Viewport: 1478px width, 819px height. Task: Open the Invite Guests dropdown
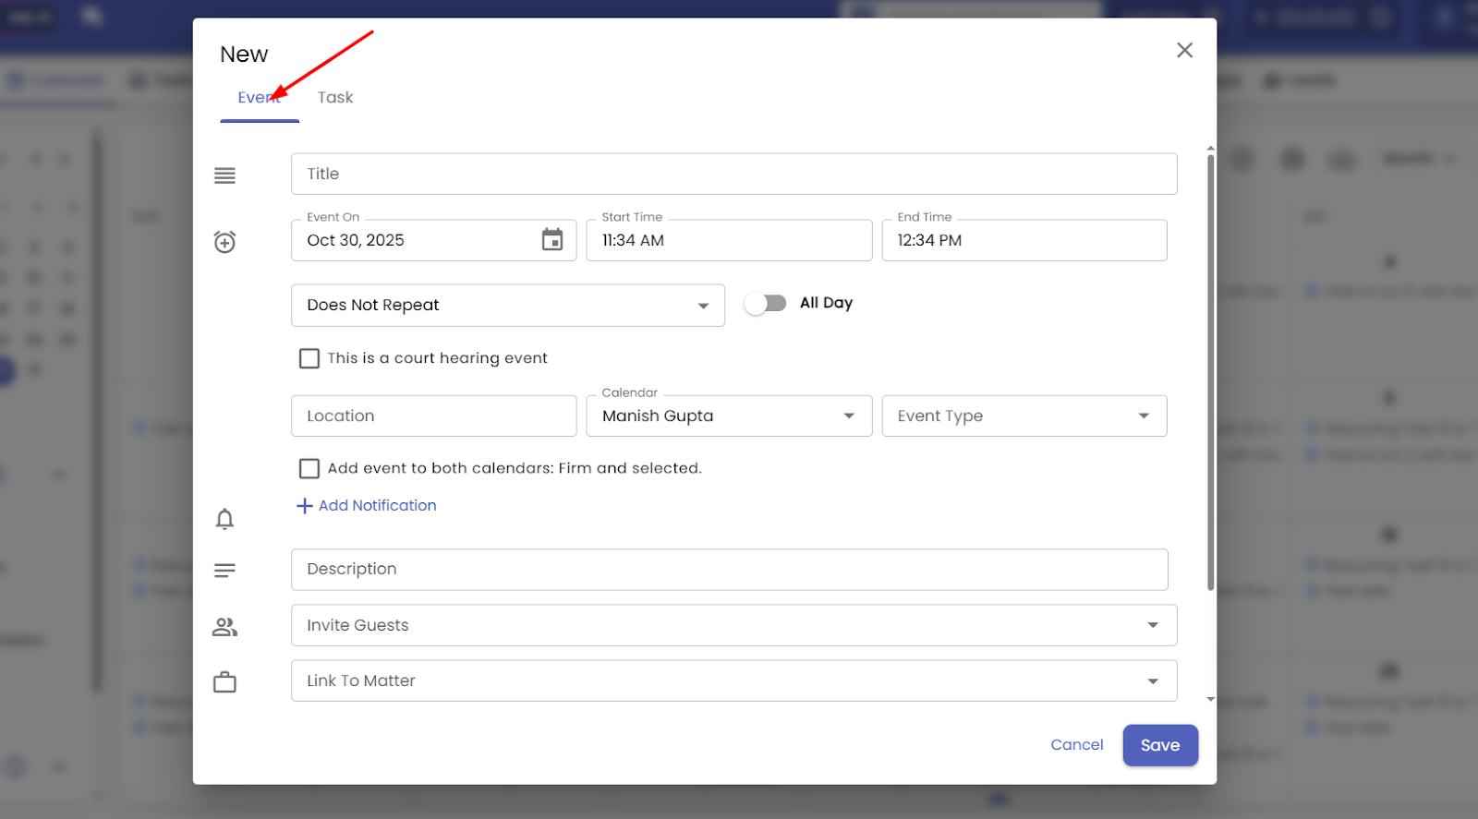coord(733,625)
